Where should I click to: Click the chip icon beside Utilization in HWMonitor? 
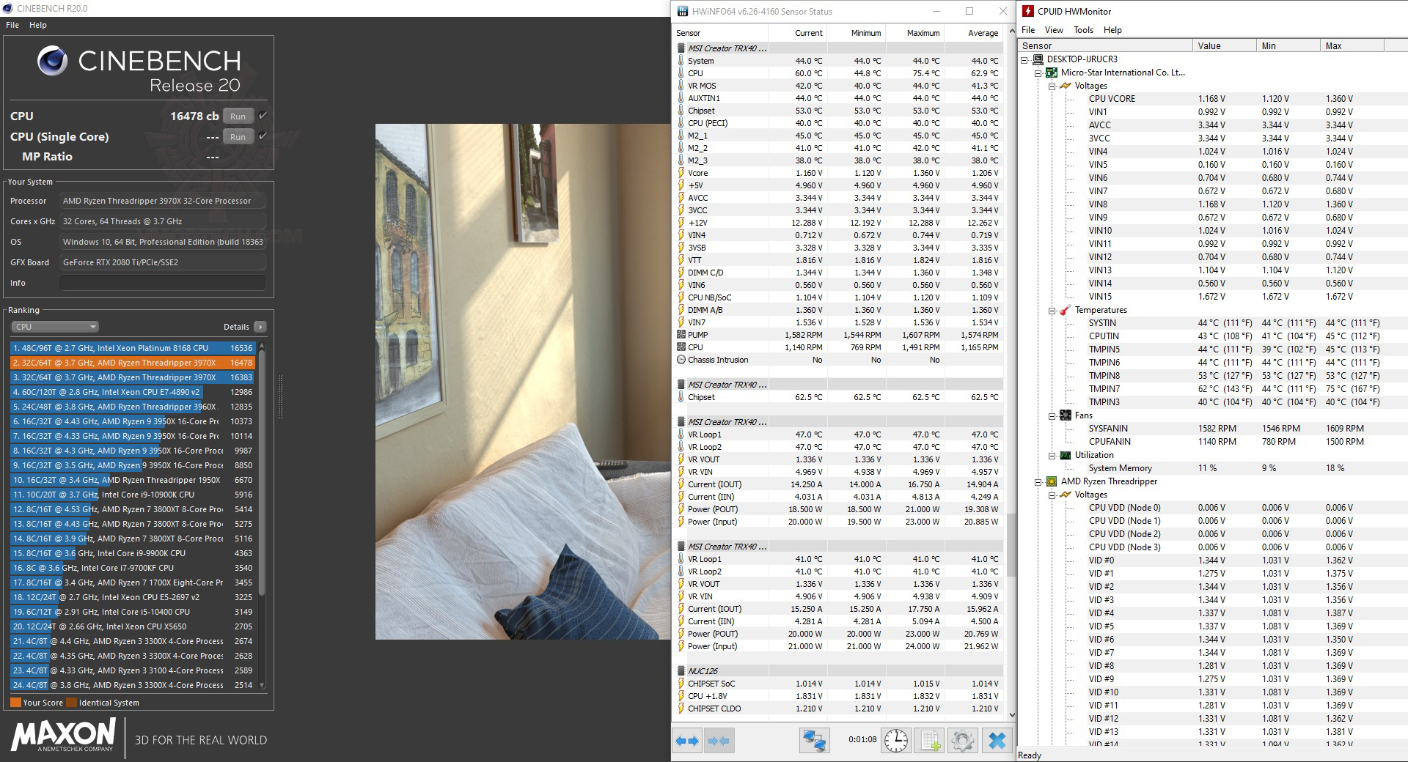[x=1066, y=455]
